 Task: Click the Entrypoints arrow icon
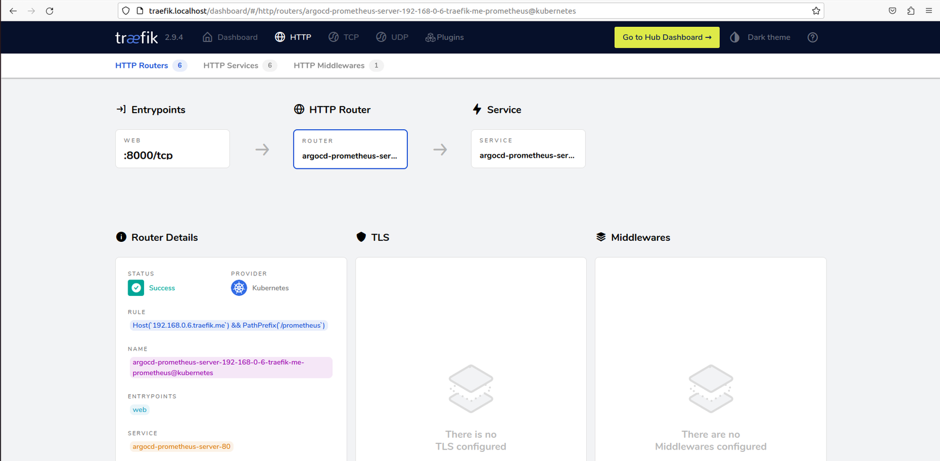(121, 109)
